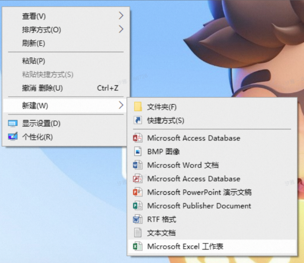The width and height of the screenshot is (304, 263).
Task: Select the second Microsoft Access Database entry
Action: click(x=212, y=179)
